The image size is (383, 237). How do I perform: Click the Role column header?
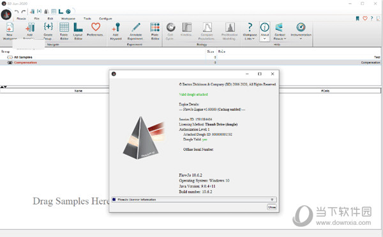click(222, 52)
